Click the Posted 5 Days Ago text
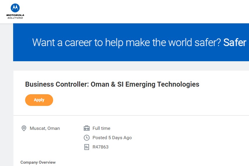 click(x=112, y=138)
